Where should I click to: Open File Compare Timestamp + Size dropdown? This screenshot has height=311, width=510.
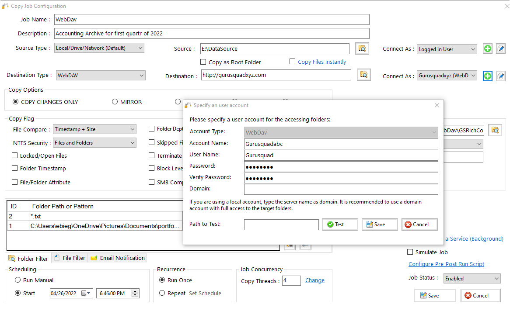[94, 129]
